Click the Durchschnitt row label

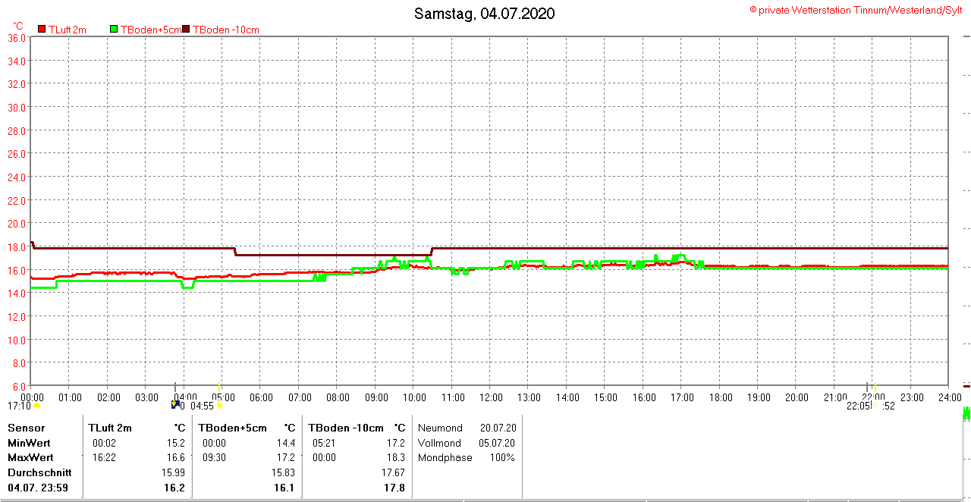pyautogui.click(x=39, y=472)
